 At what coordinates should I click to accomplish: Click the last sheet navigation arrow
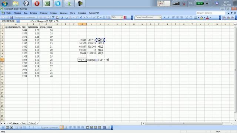click(10, 123)
